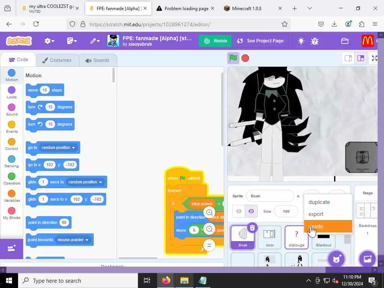Click the point in direction 90 palette block
This screenshot has width=384, height=288.
pos(48,222)
